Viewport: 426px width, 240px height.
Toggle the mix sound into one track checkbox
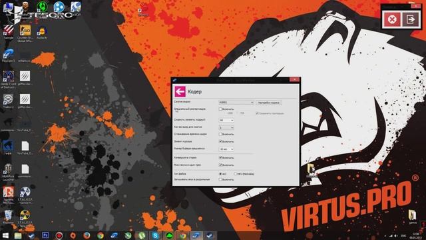point(220,165)
